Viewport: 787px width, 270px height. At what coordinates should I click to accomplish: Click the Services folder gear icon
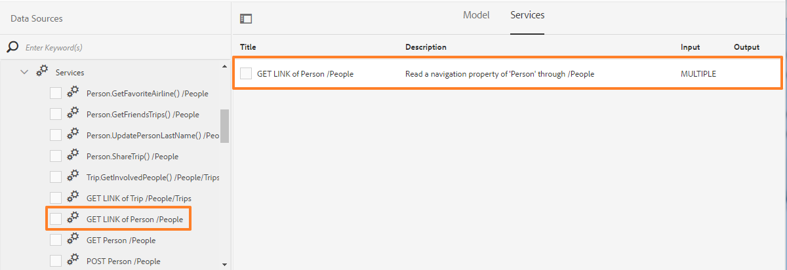click(42, 72)
